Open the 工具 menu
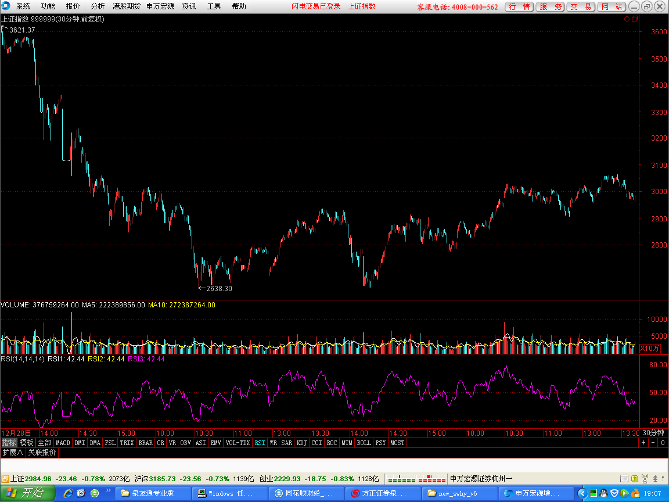This screenshot has width=669, height=502. pyautogui.click(x=214, y=6)
